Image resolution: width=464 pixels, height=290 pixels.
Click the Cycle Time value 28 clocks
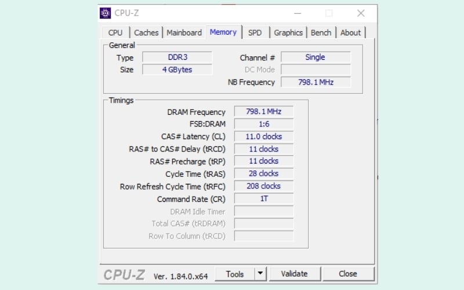264,173
